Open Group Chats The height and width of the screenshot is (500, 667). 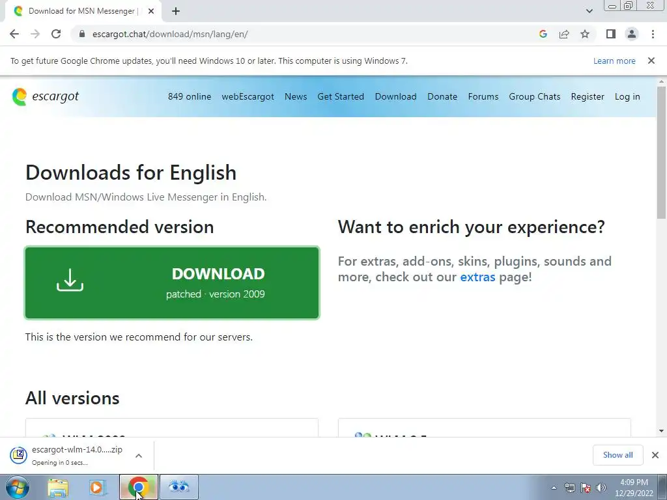(535, 96)
